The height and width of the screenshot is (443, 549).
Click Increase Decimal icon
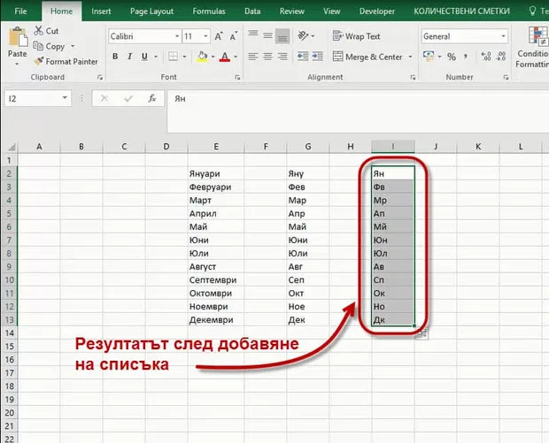pos(486,57)
